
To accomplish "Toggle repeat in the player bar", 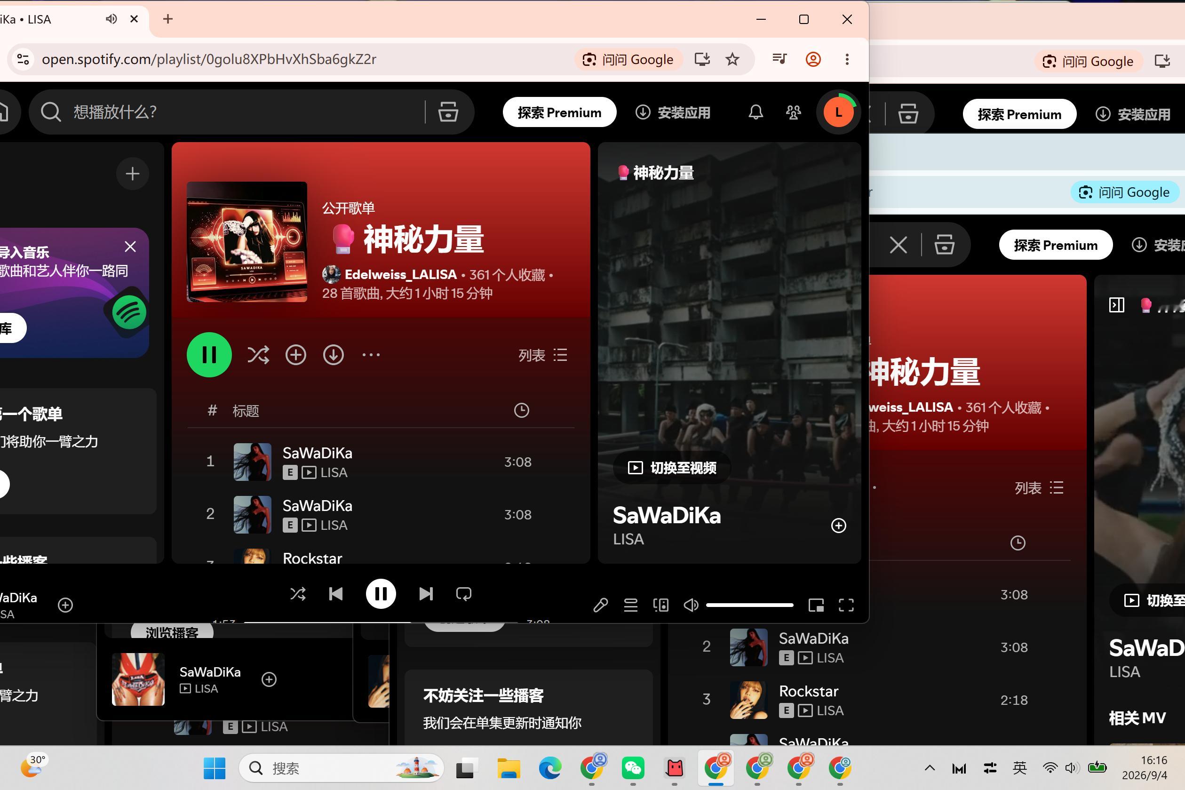I will pyautogui.click(x=464, y=594).
